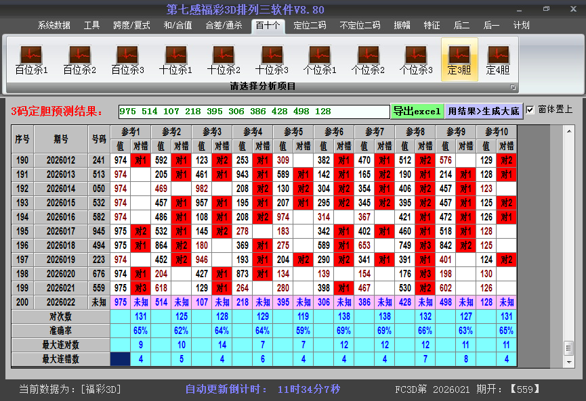Select the 百位杀1 analysis icon
The height and width of the screenshot is (401, 586).
tap(31, 60)
